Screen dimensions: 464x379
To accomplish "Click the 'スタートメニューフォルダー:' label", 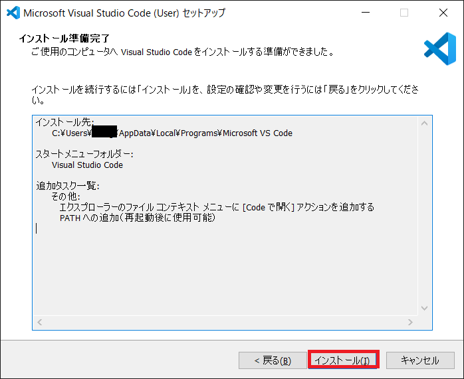I will click(84, 154).
